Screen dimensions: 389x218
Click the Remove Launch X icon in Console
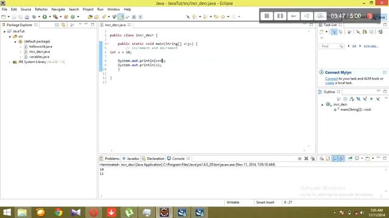pos(306,159)
